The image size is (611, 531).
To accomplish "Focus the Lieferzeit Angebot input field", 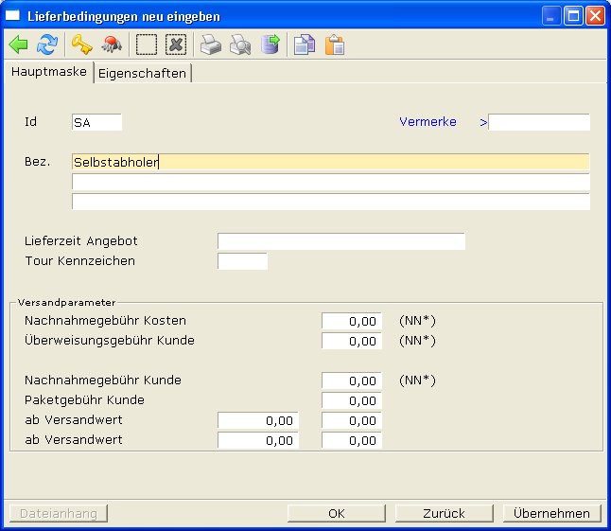I will 340,241.
